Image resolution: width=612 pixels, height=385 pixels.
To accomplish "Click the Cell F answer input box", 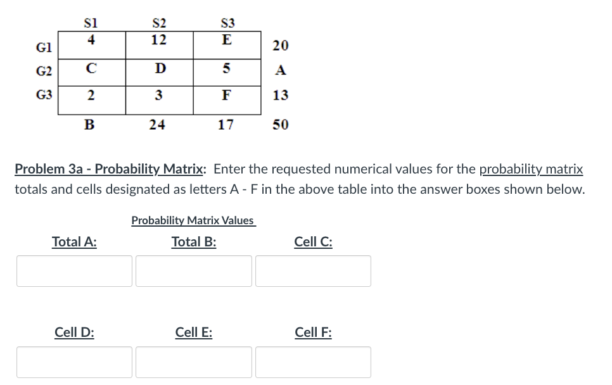I will 313,362.
